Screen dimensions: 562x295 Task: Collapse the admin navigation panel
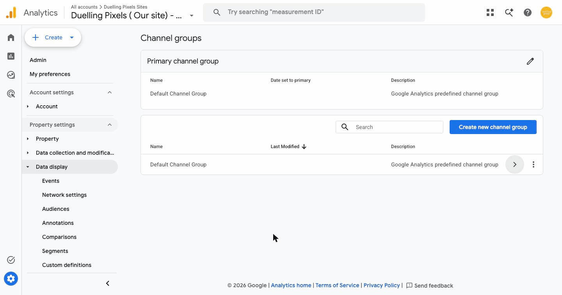pos(108,283)
